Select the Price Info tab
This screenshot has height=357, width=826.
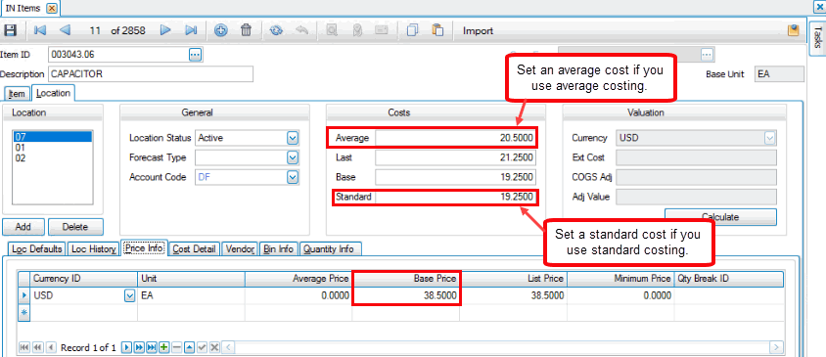pyautogui.click(x=144, y=248)
